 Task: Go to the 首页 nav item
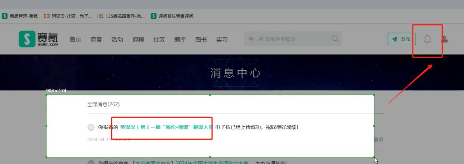pyautogui.click(x=75, y=39)
